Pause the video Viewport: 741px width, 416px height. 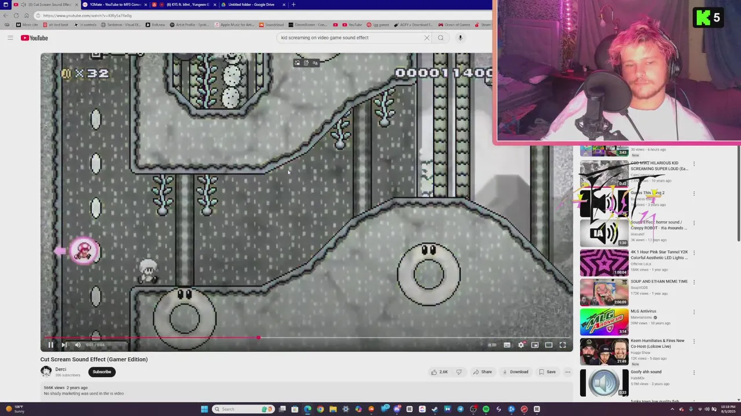[x=50, y=345]
